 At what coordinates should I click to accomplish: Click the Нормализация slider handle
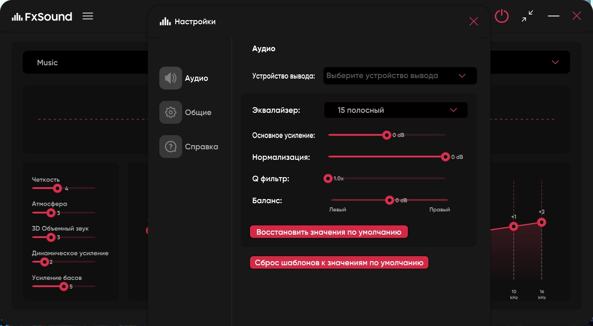tap(446, 157)
